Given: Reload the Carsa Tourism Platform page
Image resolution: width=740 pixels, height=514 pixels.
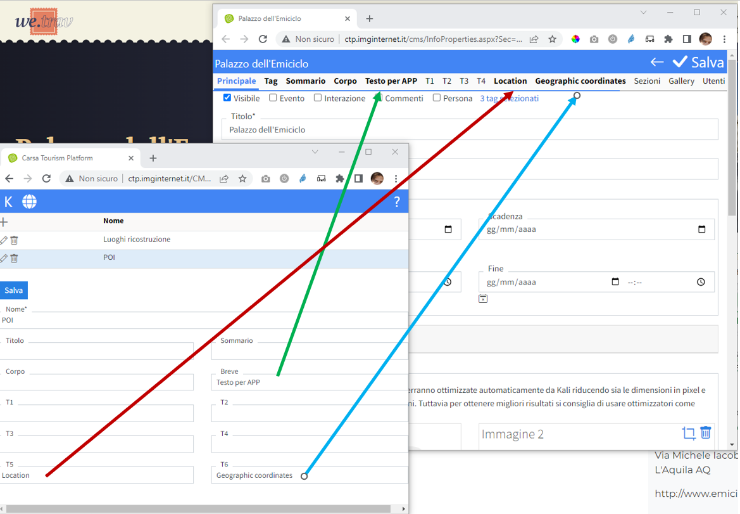Looking at the screenshot, I should [46, 179].
